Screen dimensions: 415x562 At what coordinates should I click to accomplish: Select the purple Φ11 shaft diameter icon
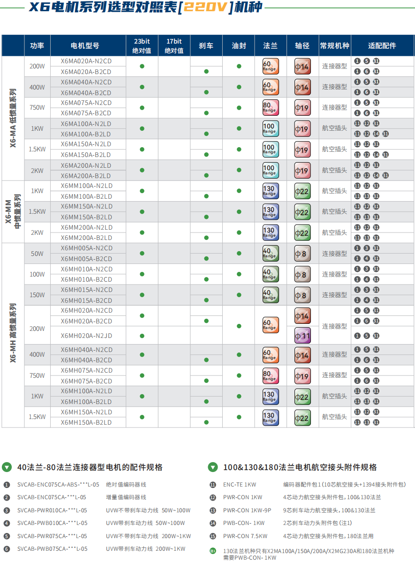302,336
